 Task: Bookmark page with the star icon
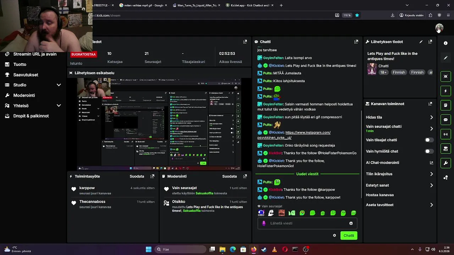(357, 15)
